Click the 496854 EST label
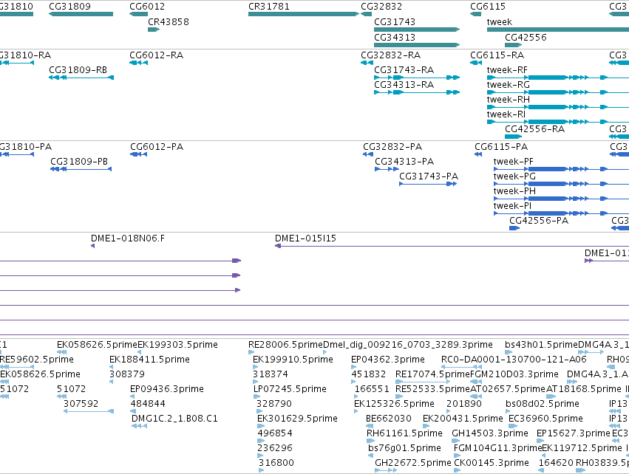Viewport: 629px width, 474px height. pos(275,433)
